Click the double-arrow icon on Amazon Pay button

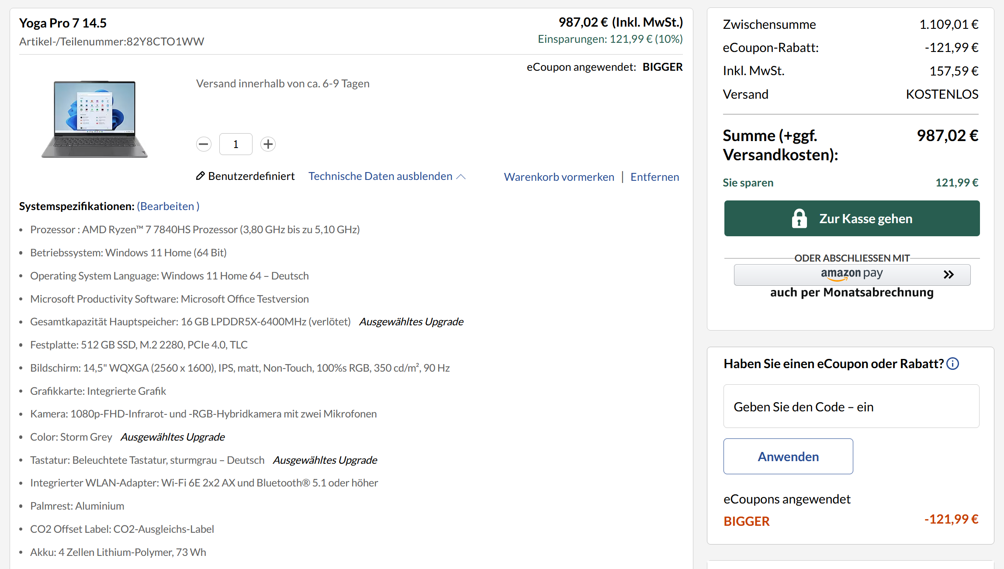point(949,274)
